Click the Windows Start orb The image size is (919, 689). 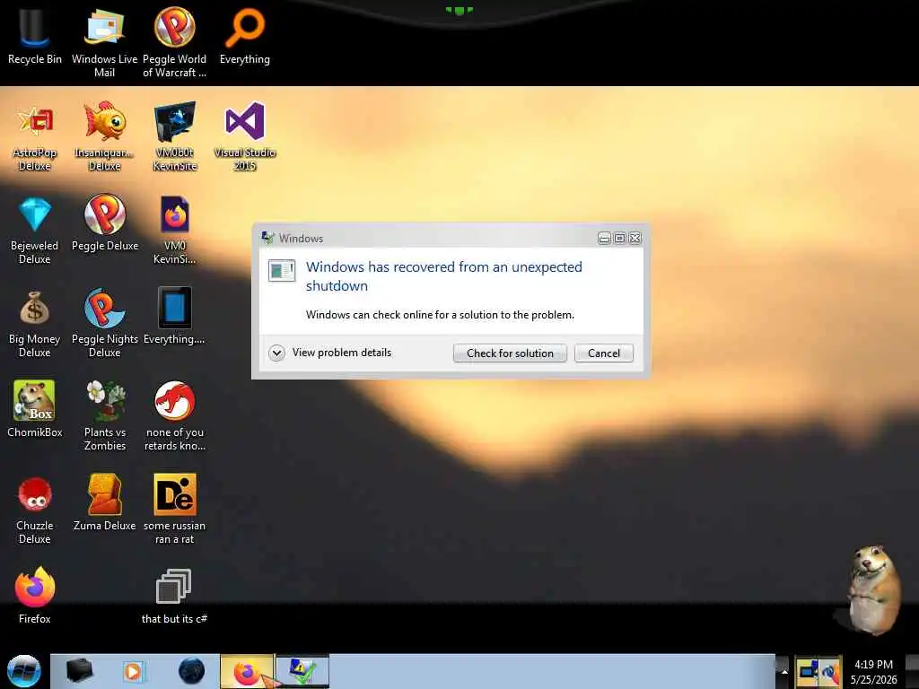[x=23, y=671]
